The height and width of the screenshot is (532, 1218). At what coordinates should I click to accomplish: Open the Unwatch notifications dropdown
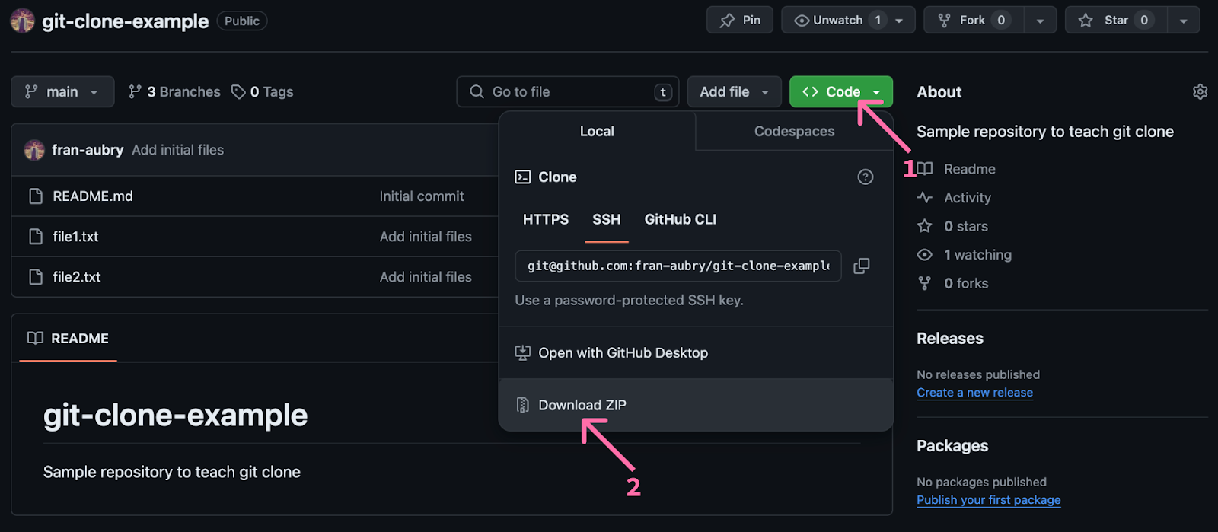(x=848, y=21)
